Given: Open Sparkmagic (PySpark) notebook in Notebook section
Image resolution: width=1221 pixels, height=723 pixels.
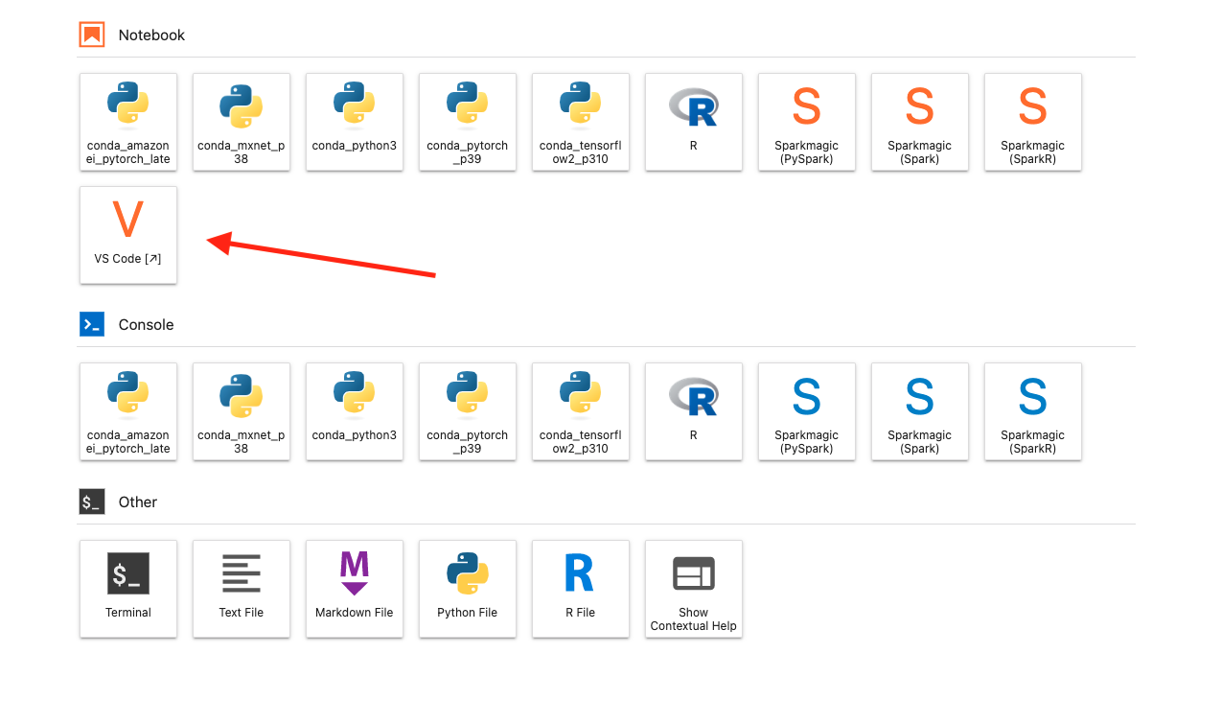Looking at the screenshot, I should point(807,122).
